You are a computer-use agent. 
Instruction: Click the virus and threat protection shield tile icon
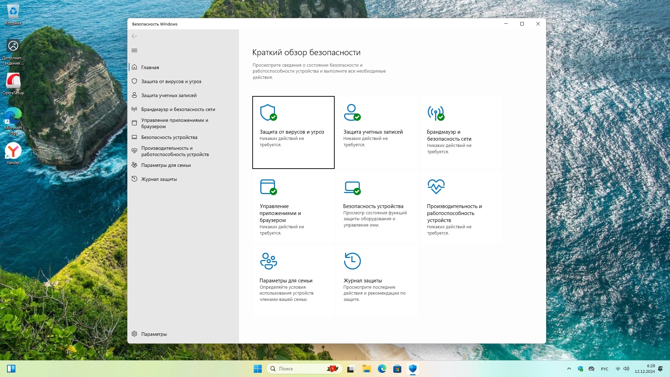pyautogui.click(x=268, y=112)
